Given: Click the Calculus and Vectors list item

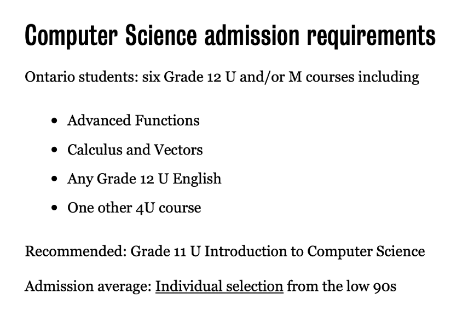Looking at the screenshot, I should pyautogui.click(x=135, y=150).
